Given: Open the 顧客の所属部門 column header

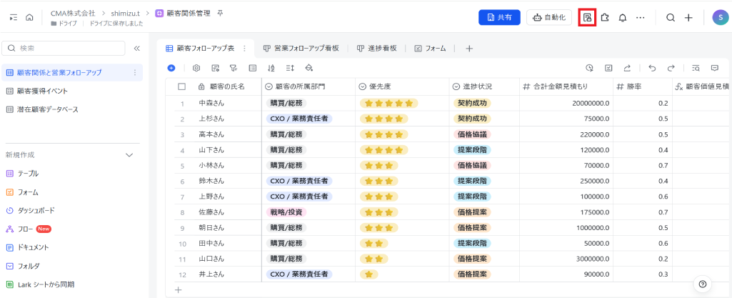Looking at the screenshot, I should pyautogui.click(x=308, y=86).
